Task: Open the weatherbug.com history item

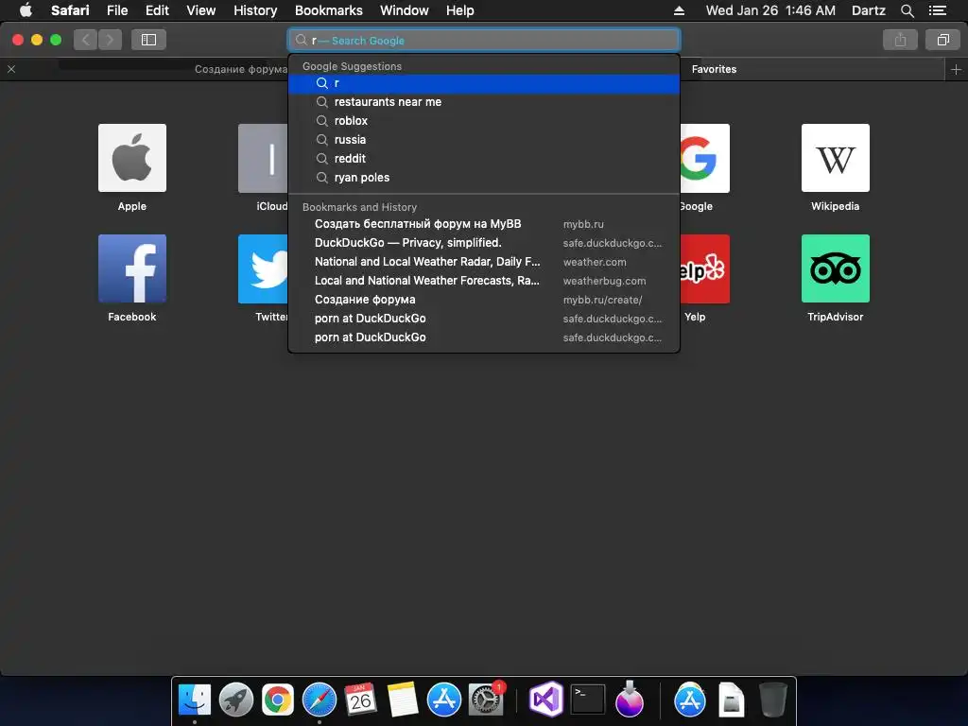Action: tap(484, 280)
